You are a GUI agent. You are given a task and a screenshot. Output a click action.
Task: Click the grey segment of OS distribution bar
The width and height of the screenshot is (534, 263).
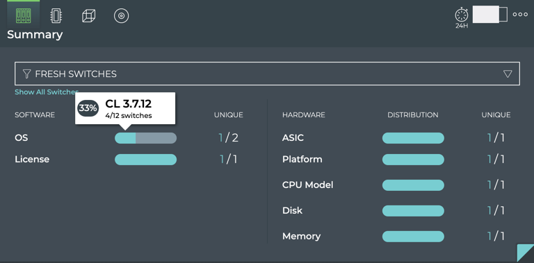tap(156, 138)
